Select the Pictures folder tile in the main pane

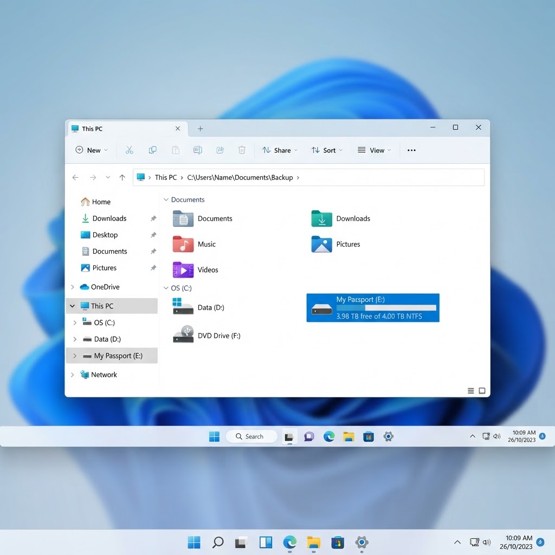click(x=335, y=244)
